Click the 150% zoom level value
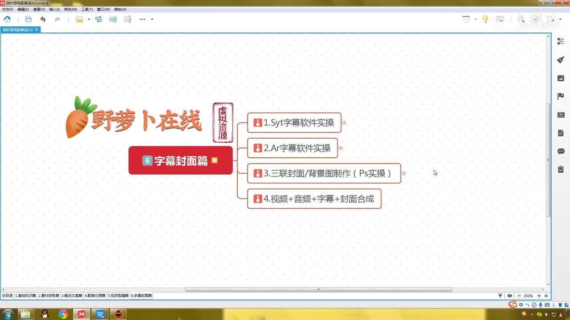The width and height of the screenshot is (570, 320). click(x=528, y=296)
